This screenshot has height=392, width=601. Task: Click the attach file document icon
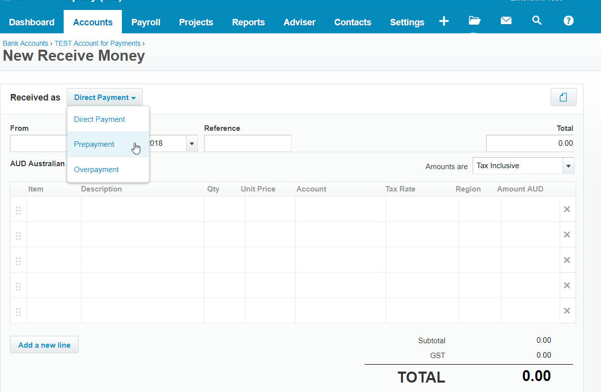(563, 98)
